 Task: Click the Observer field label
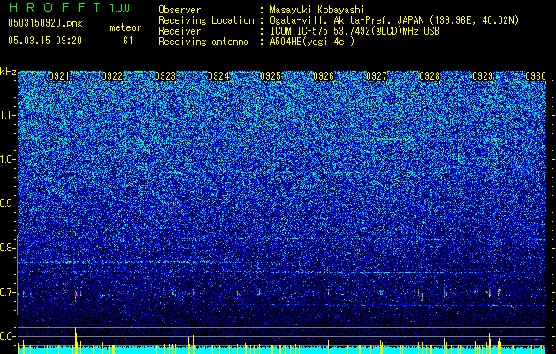click(x=179, y=10)
